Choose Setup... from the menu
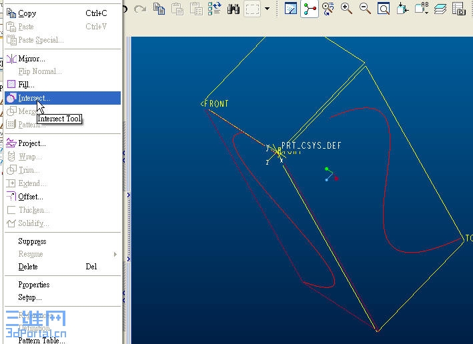This screenshot has height=344, width=473. tap(63, 297)
